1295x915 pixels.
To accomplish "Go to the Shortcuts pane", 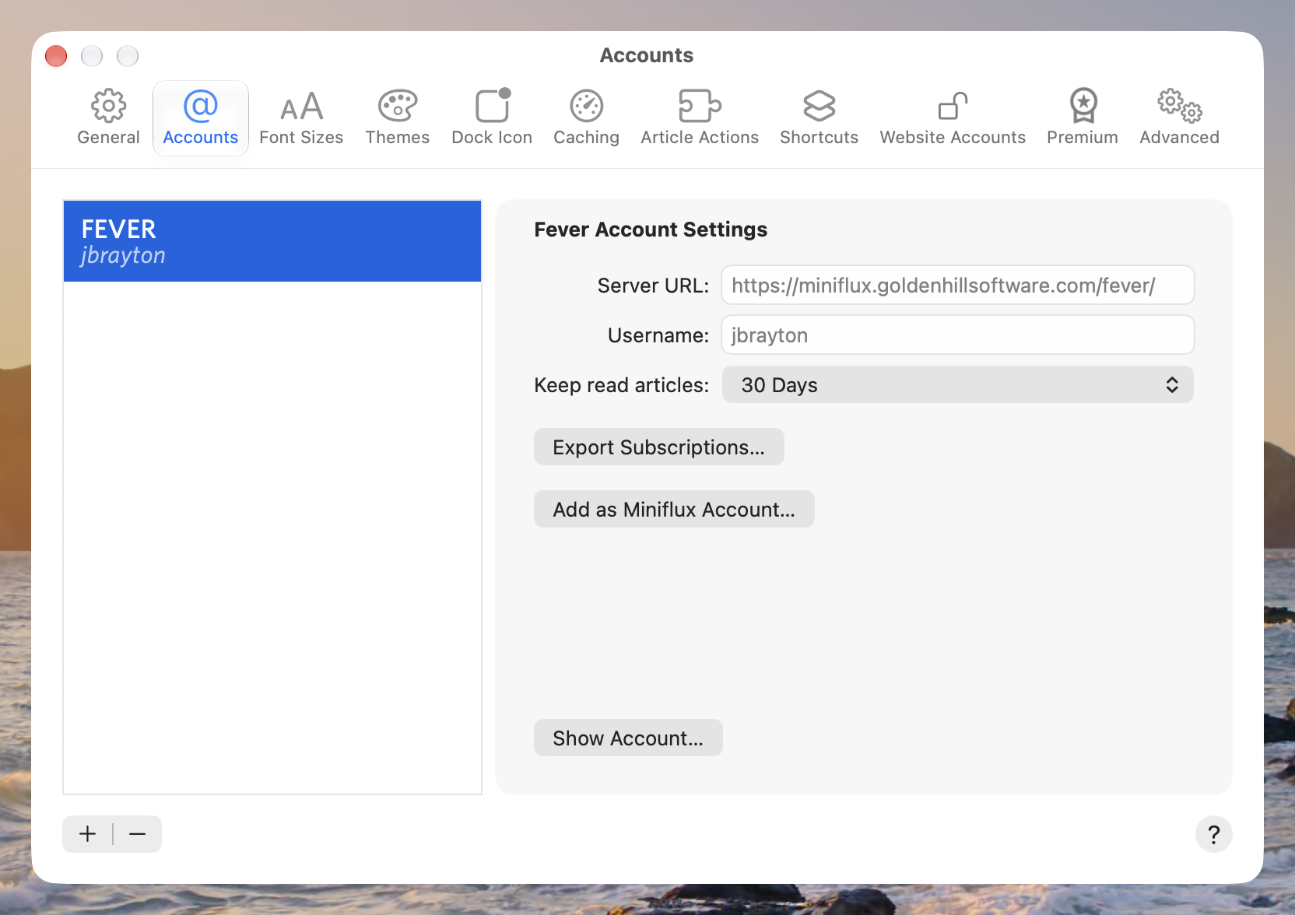I will pos(819,118).
